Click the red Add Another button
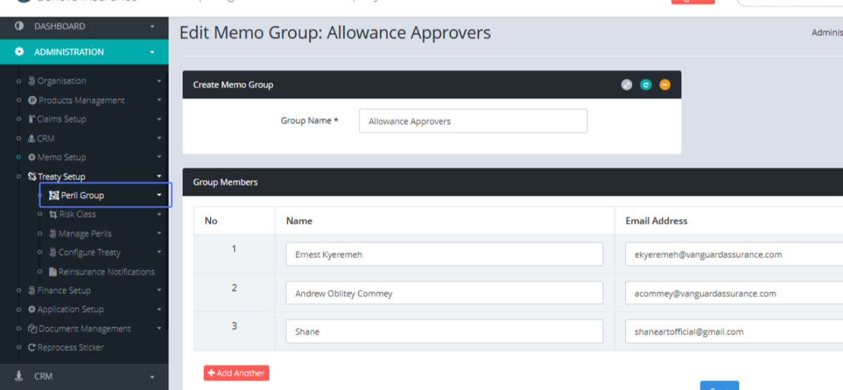843x390 pixels. 237,373
